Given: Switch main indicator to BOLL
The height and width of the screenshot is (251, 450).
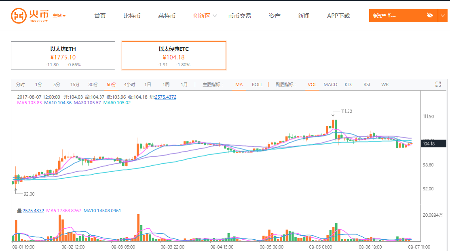Looking at the screenshot, I should point(257,84).
